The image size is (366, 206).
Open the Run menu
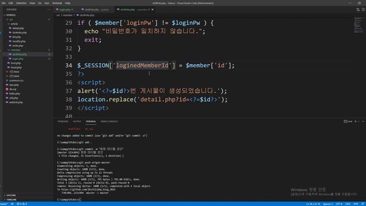tap(47, 3)
